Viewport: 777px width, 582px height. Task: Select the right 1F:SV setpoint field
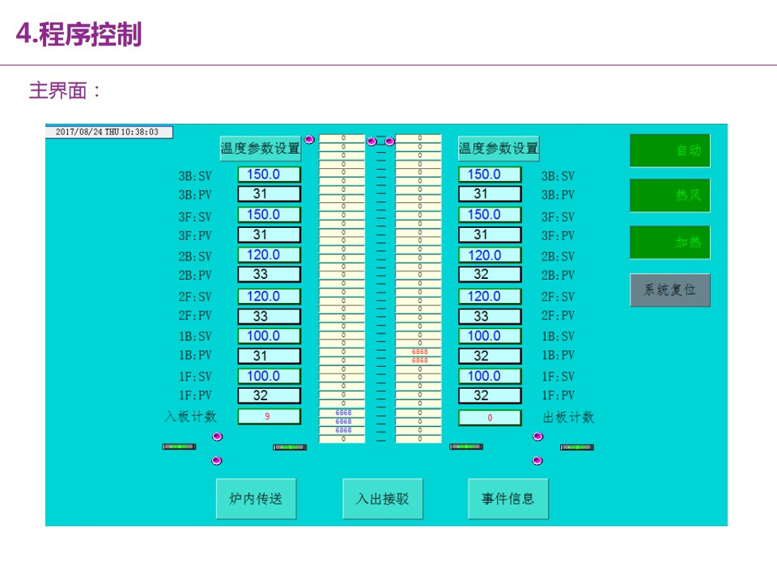[x=490, y=377]
